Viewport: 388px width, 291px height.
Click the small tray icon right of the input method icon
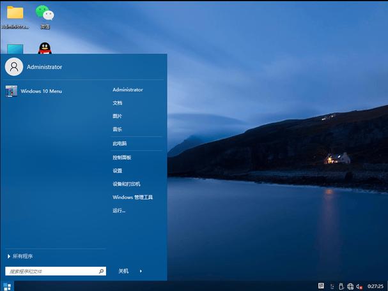point(332,287)
